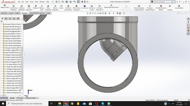Open Chrome from the Windows taskbar
Viewport: 190px width, 106px height.
[x=72, y=104]
